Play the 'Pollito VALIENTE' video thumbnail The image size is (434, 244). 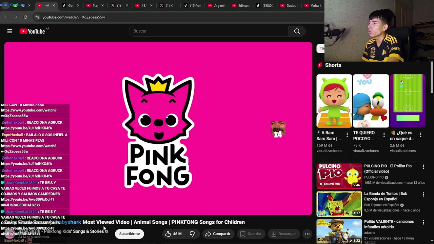[339, 231]
